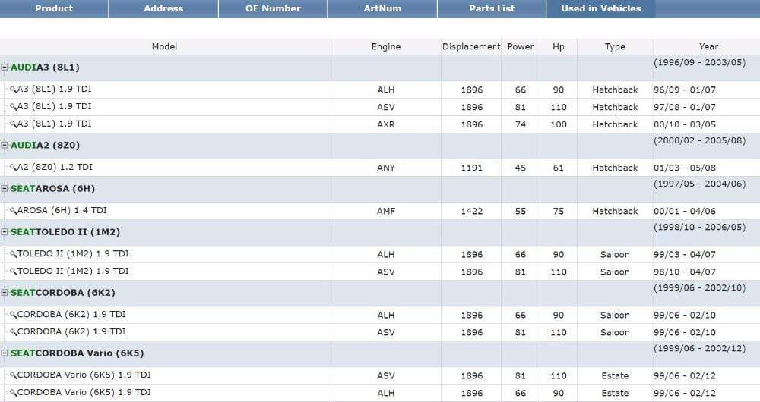The image size is (760, 402).
Task: Click the Displacement column header
Action: coord(471,47)
